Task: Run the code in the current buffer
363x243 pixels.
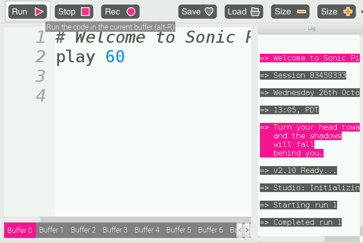Action: coord(27,11)
